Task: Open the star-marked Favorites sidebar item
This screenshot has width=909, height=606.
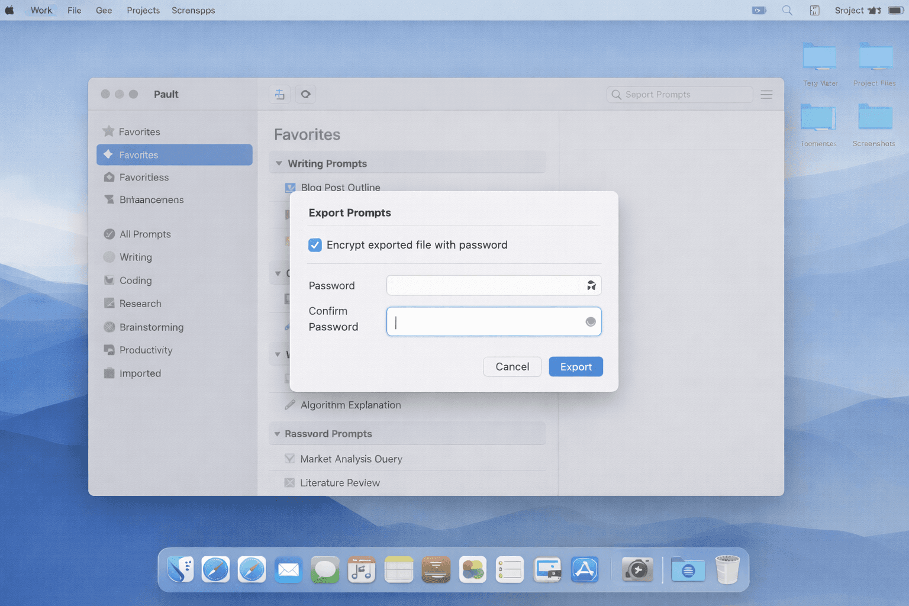Action: (x=174, y=131)
